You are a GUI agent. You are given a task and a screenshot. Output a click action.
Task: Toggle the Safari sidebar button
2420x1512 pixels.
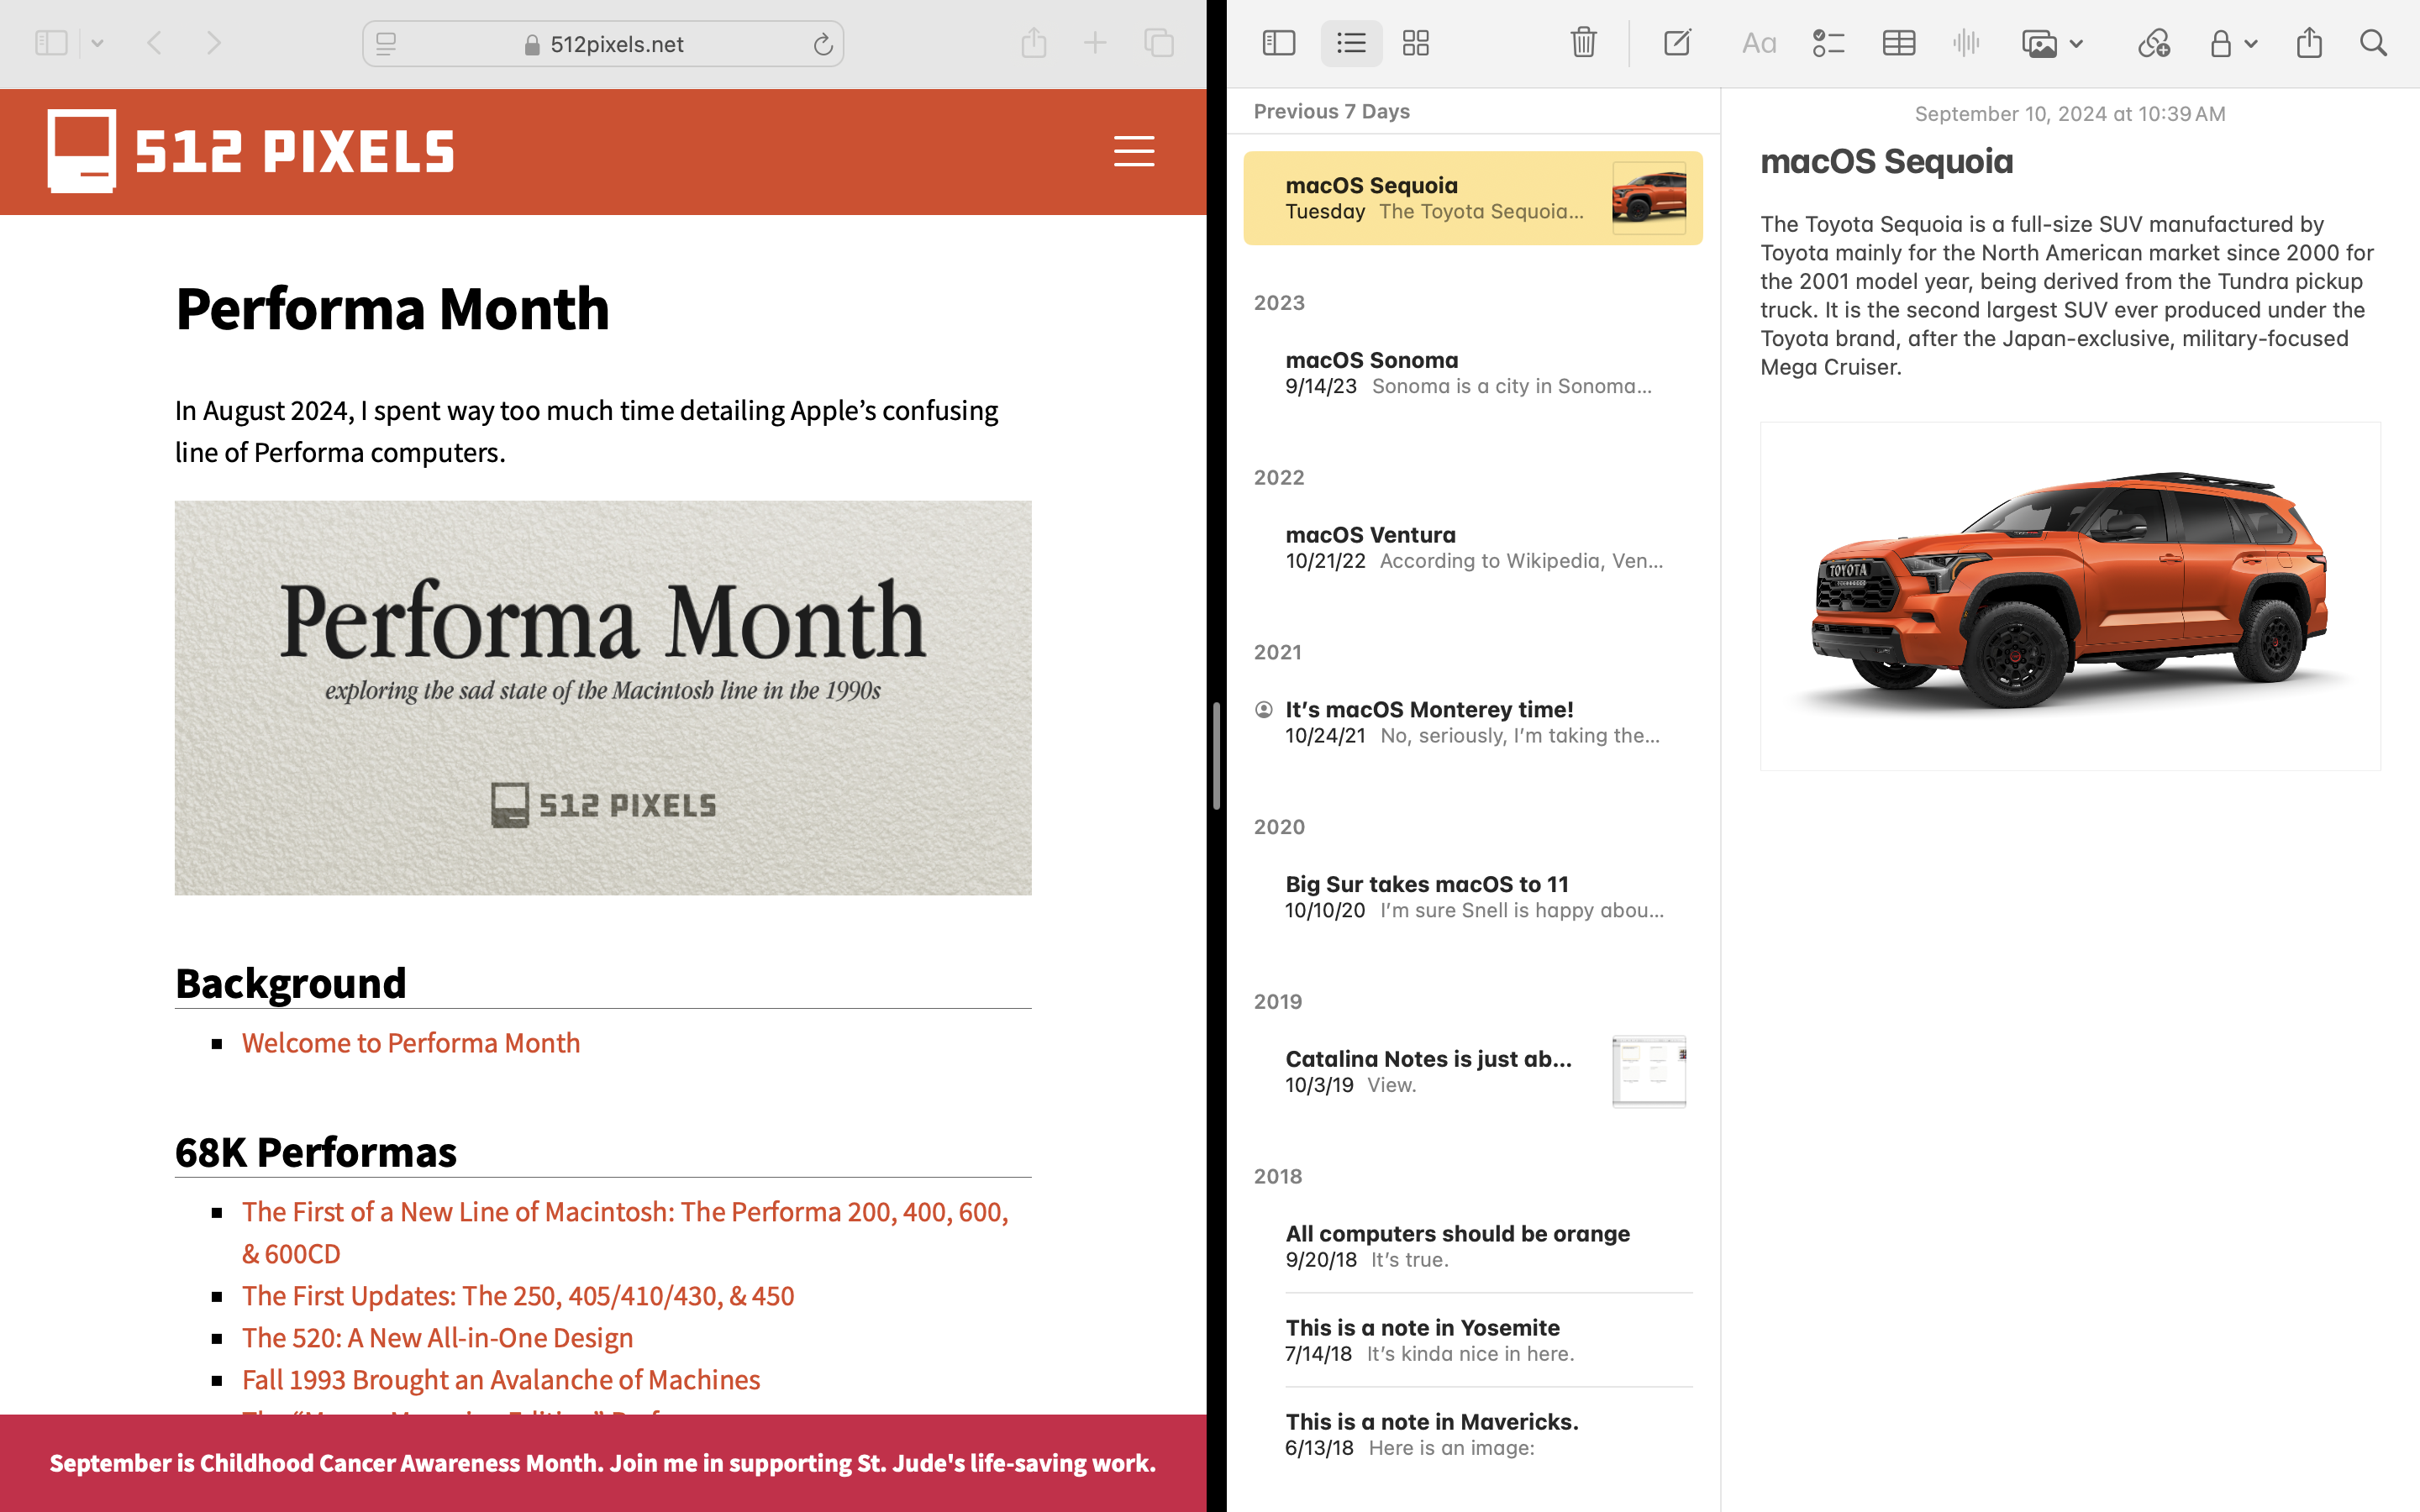pos(51,43)
